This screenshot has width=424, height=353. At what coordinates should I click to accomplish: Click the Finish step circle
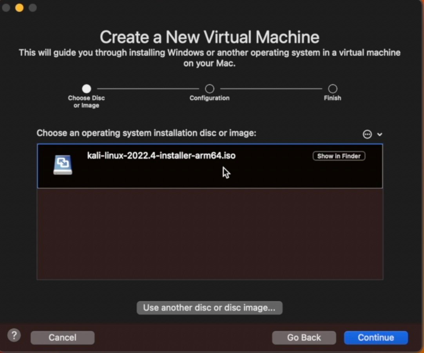click(x=332, y=88)
